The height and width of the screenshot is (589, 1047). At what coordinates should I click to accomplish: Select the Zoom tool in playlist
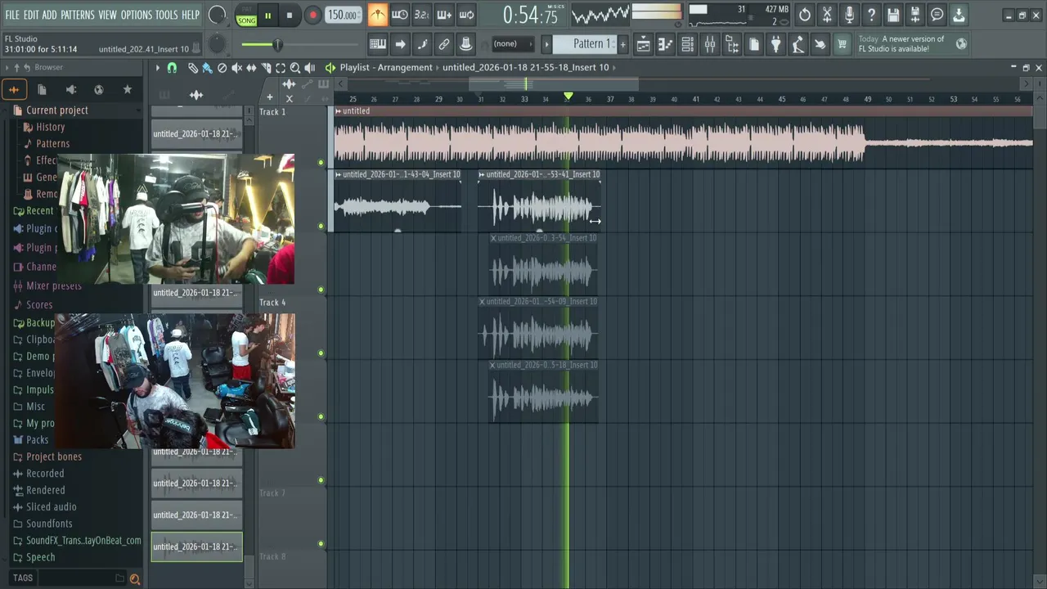[x=295, y=68]
